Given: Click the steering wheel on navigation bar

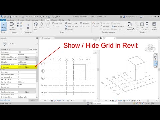Looking at the screenshot, I should point(156,57).
